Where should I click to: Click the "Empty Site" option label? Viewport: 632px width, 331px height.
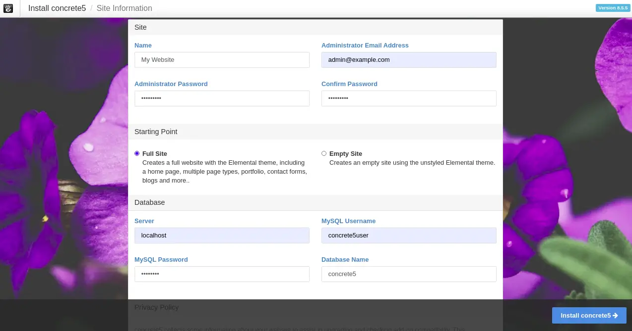pos(346,154)
